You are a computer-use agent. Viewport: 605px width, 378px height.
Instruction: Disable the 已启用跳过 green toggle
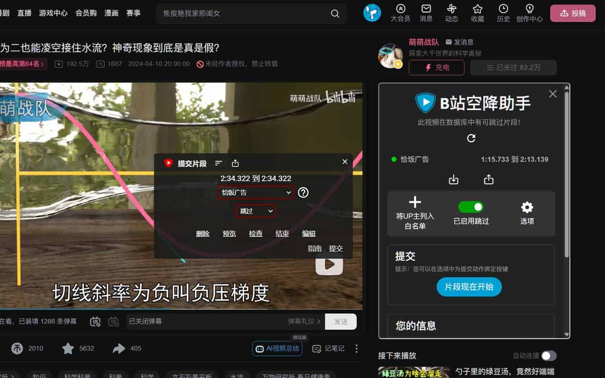tap(471, 206)
